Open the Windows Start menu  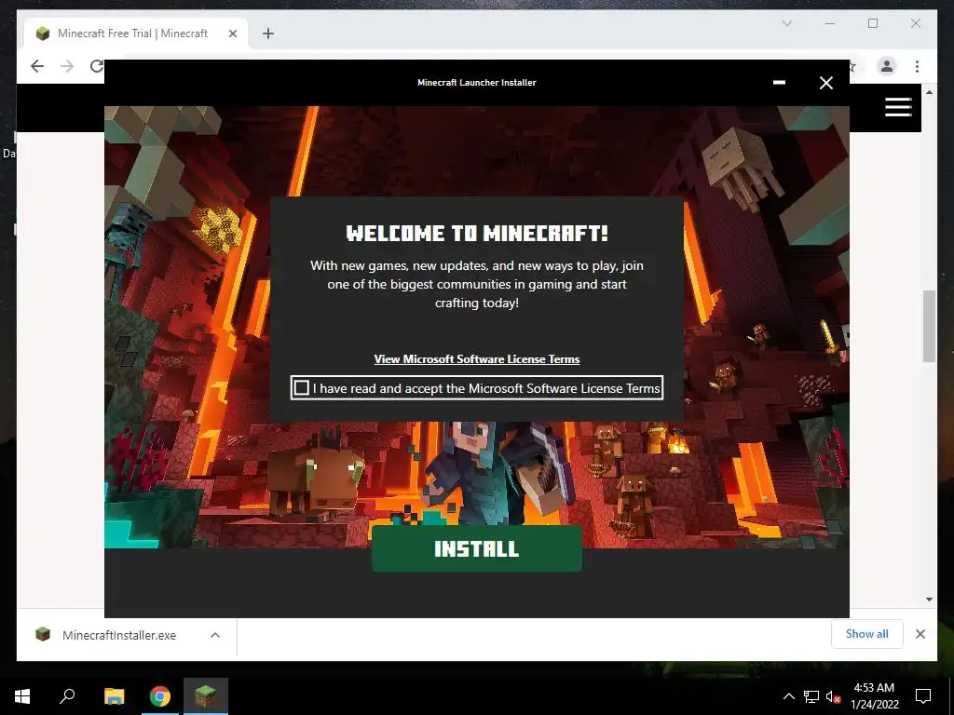[x=22, y=696]
